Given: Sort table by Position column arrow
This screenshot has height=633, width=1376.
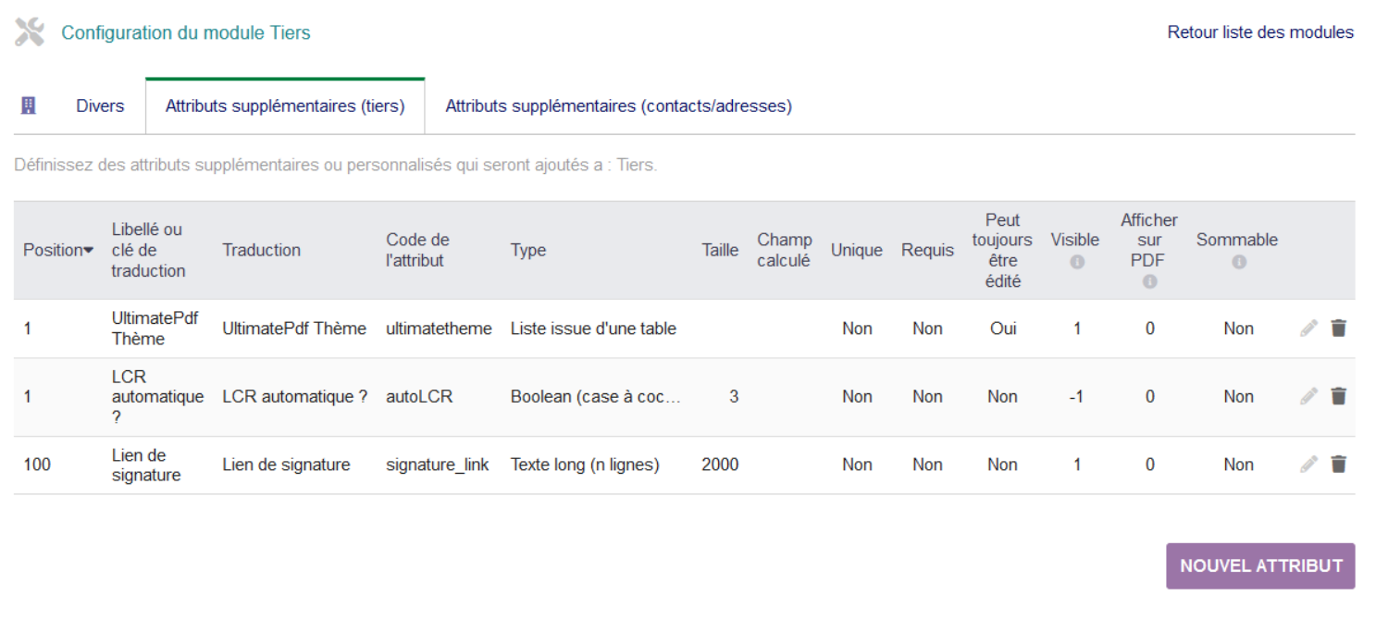Looking at the screenshot, I should click(89, 251).
